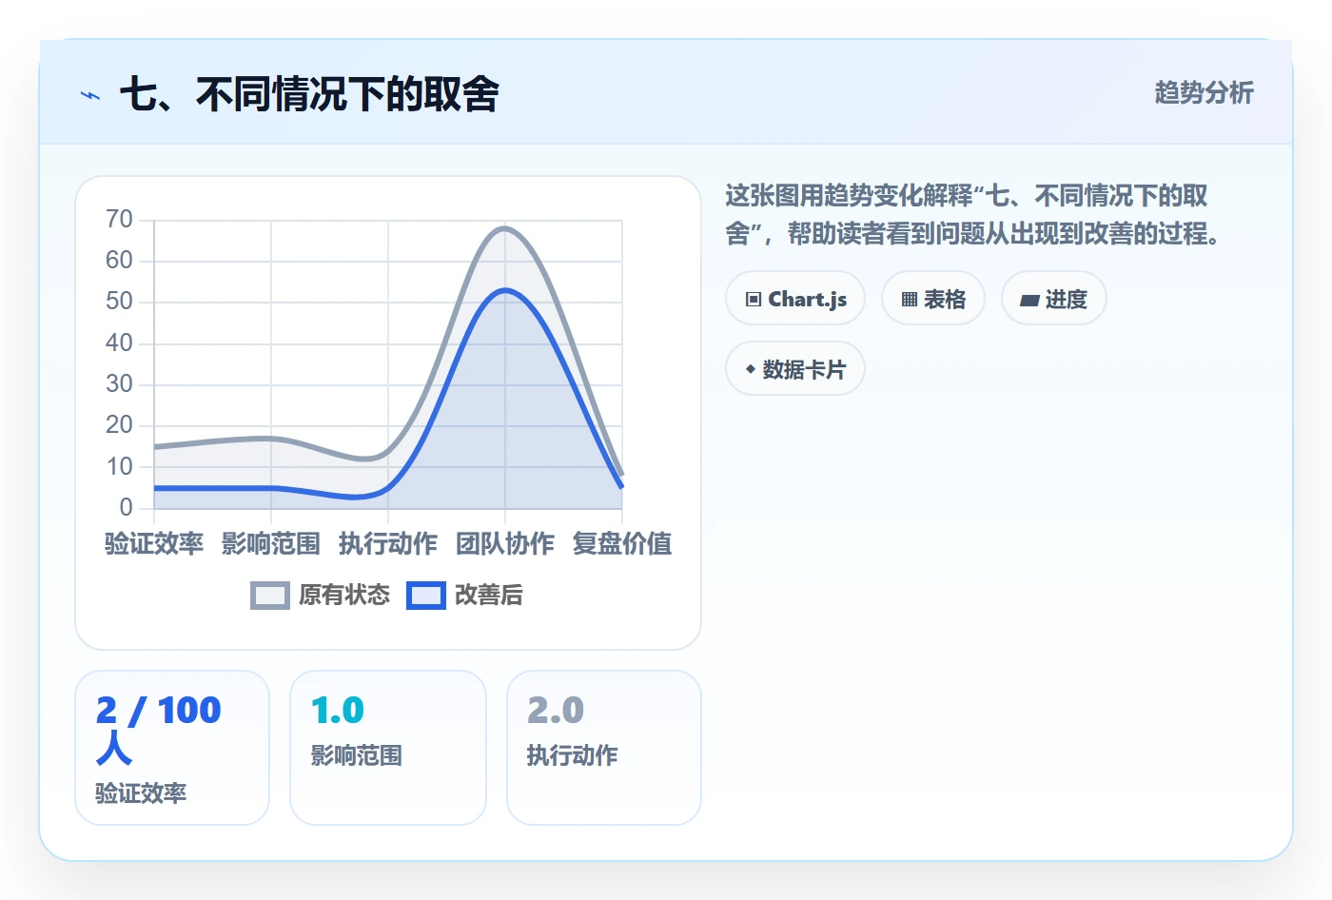
Task: Click the diamond icon in the 数据卡片 chip
Action: [751, 369]
